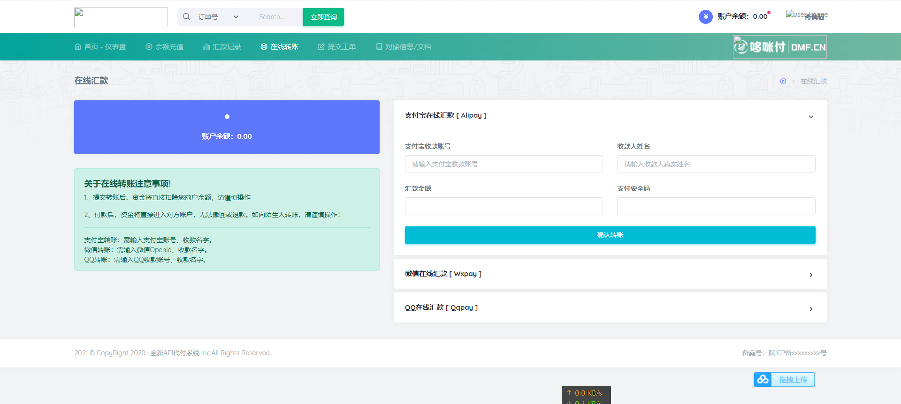Open the user avatar menu
This screenshot has width=901, height=404.
(x=807, y=15)
